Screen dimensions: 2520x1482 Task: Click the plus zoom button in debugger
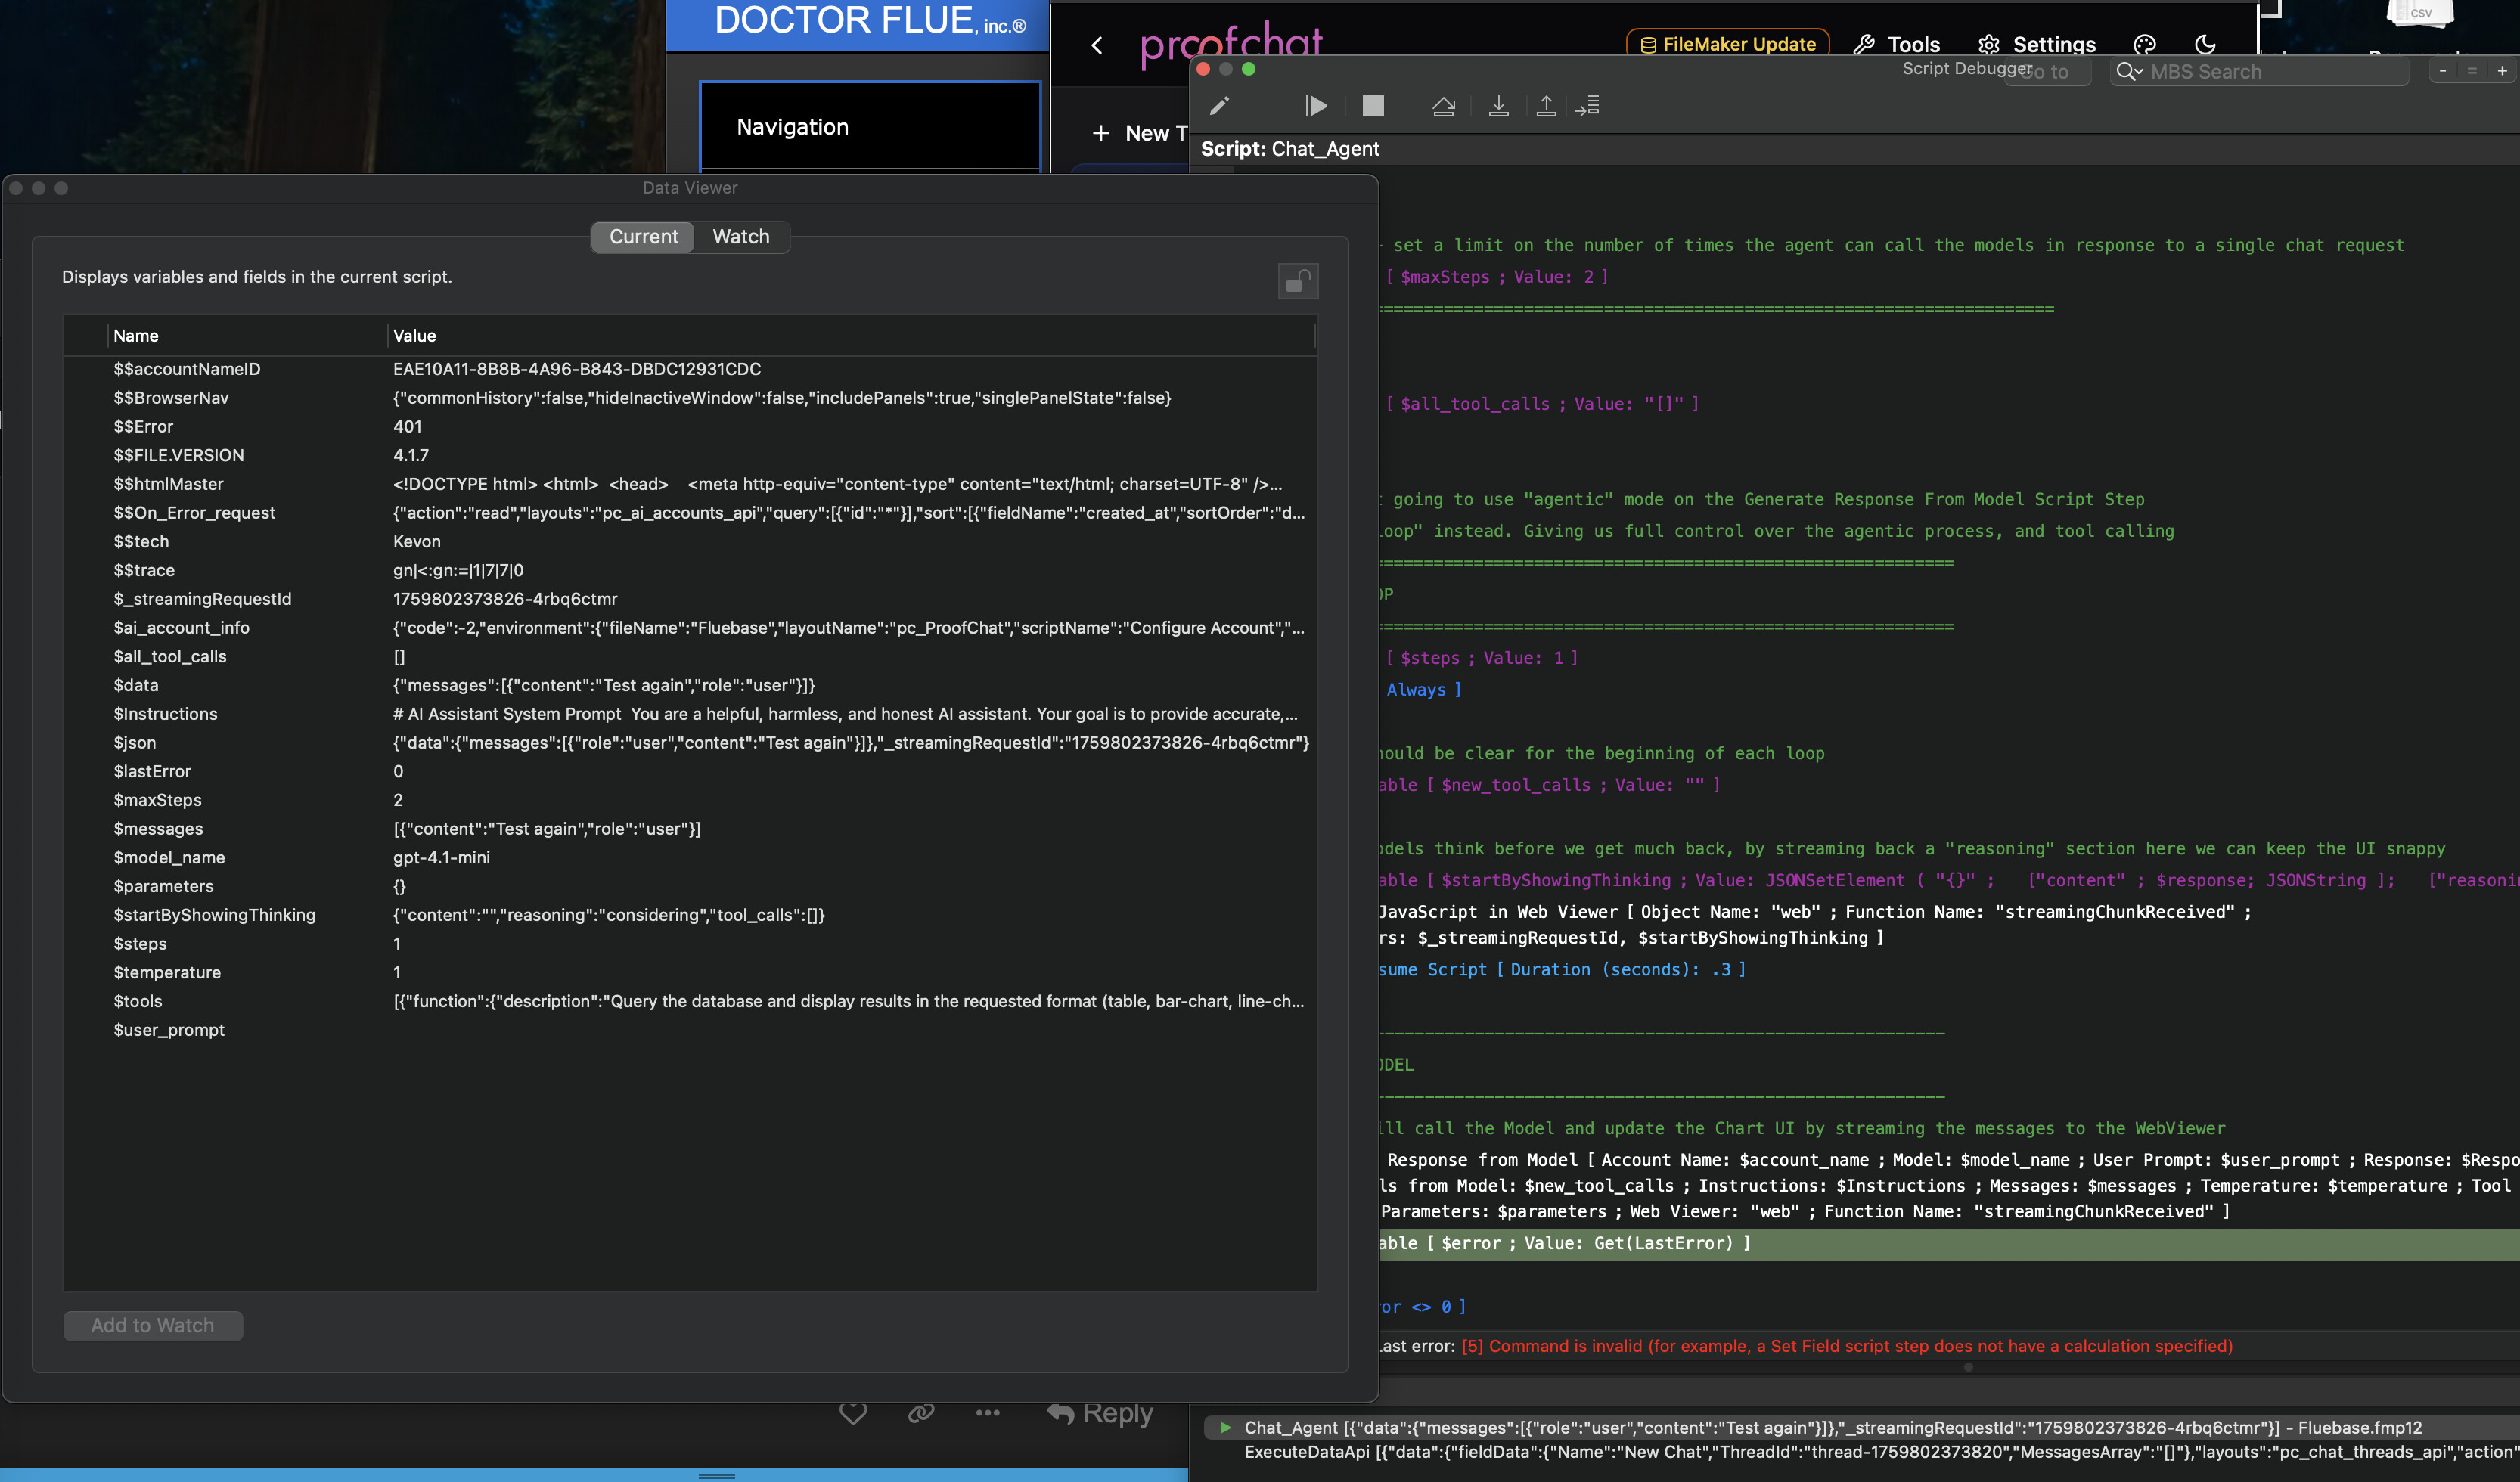(2501, 71)
